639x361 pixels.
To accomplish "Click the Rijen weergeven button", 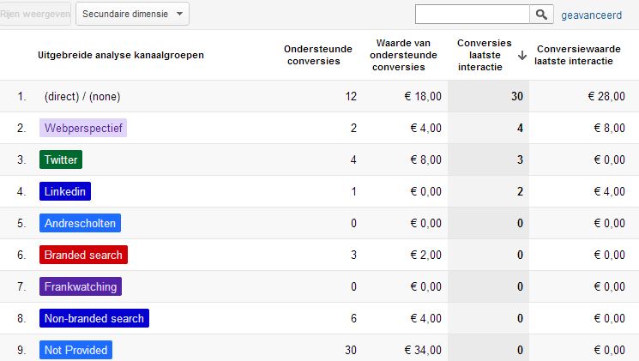I will [34, 14].
